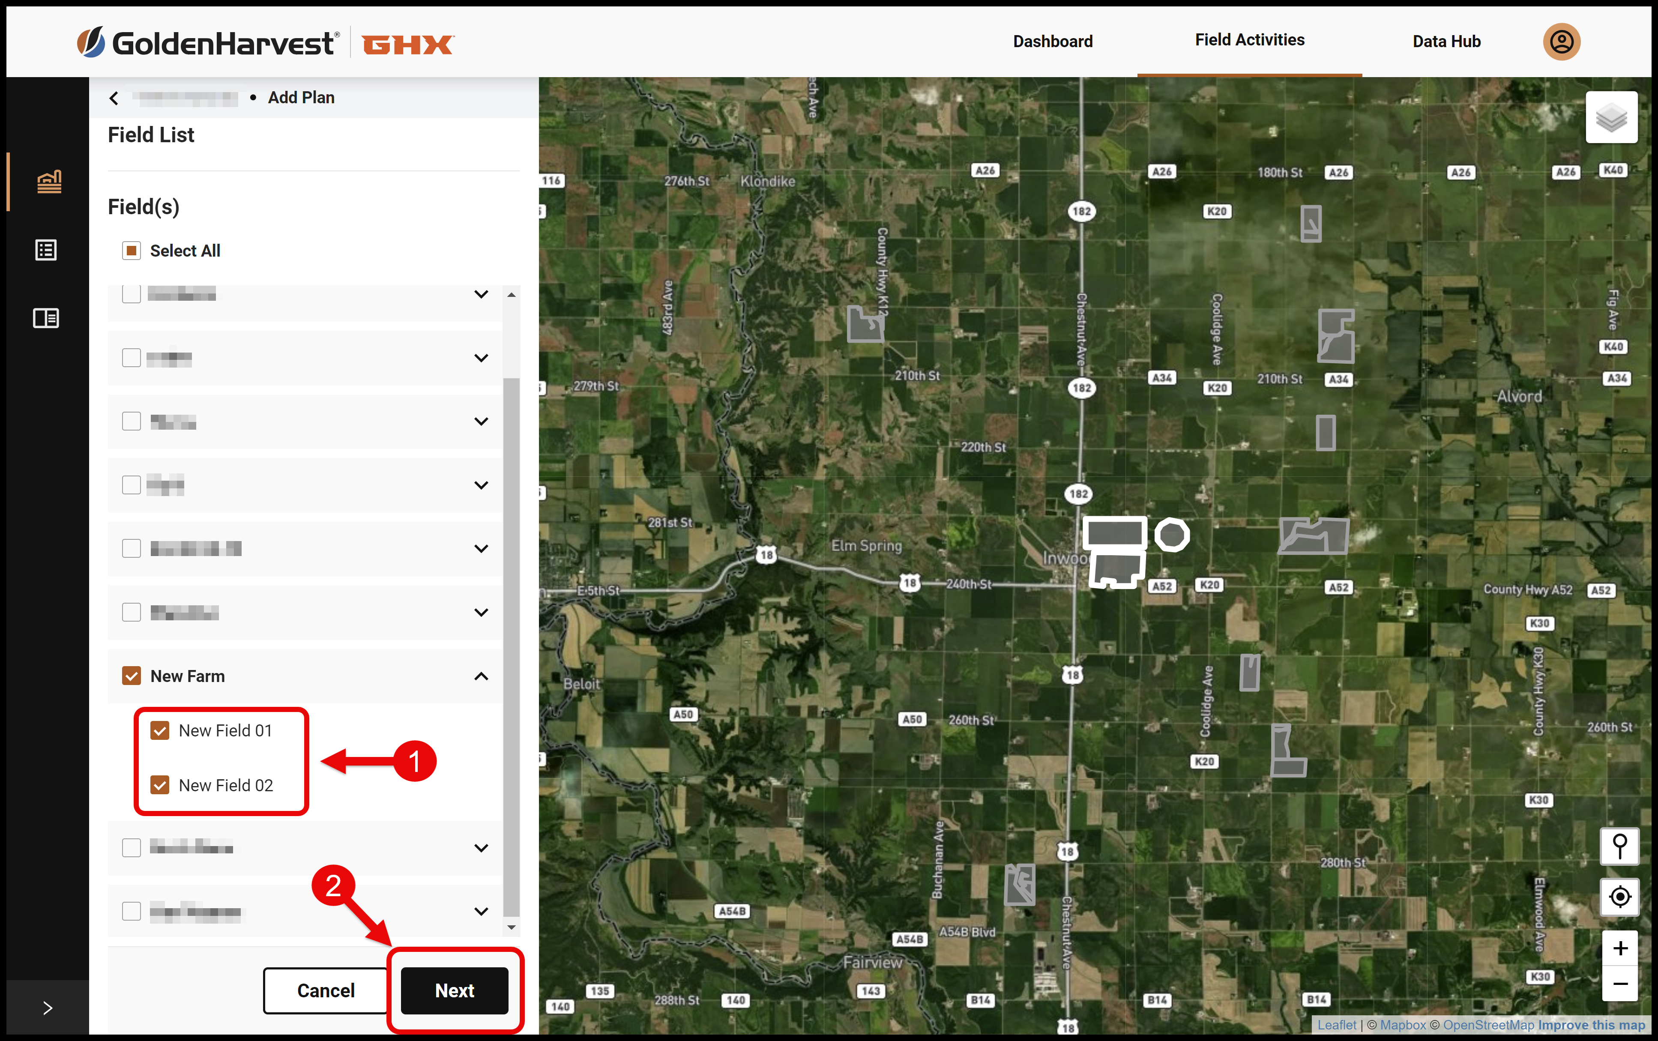Expand the farm row just above New Farm
The width and height of the screenshot is (1658, 1041).
click(481, 612)
